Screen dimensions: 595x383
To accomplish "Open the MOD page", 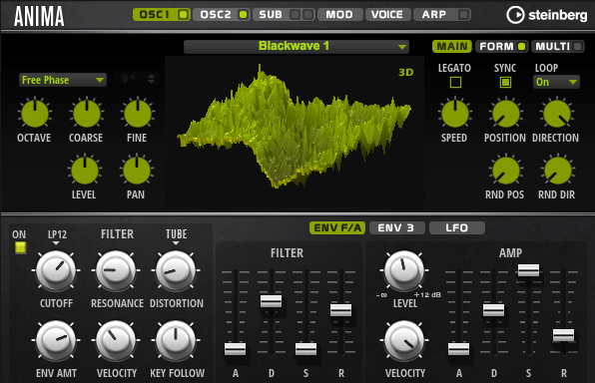I will [x=339, y=14].
